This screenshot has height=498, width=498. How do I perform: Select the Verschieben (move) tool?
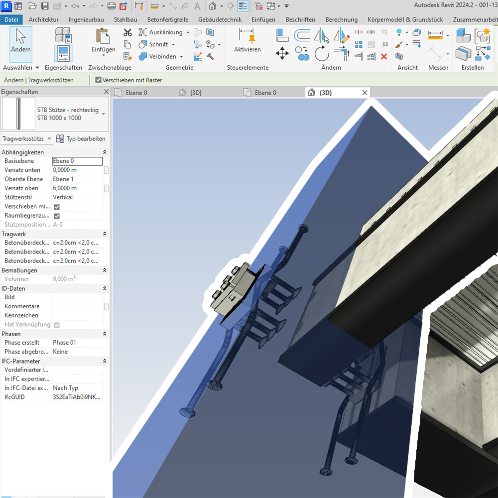click(x=282, y=53)
